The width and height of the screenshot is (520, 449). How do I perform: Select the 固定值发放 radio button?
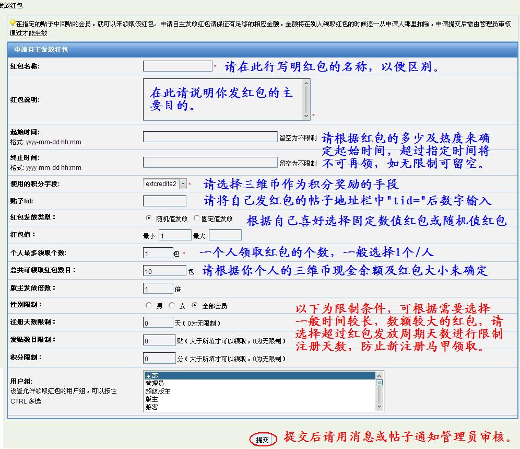(197, 218)
